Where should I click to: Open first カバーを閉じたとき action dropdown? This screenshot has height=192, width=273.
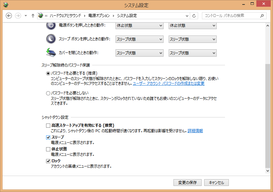coord(140,53)
